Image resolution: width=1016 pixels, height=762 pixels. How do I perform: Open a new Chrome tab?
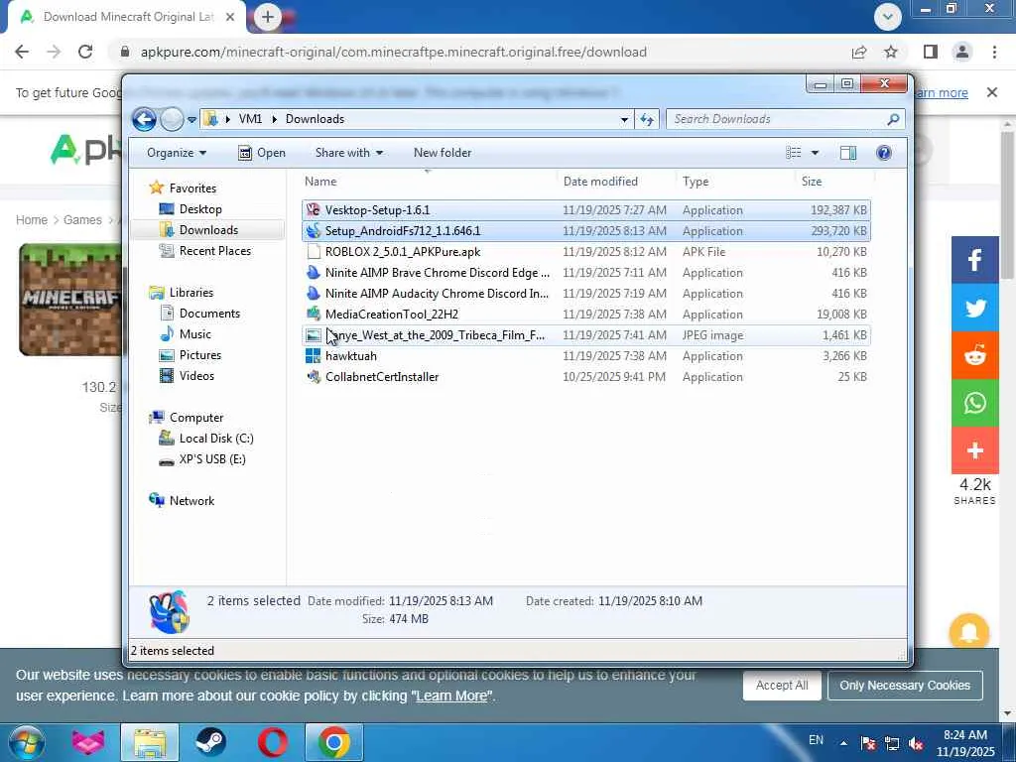268,17
